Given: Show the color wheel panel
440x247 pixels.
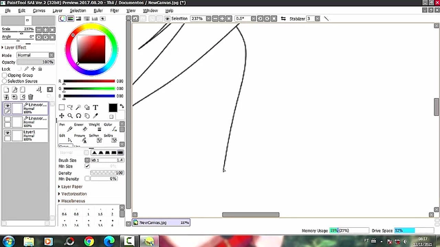Looking at the screenshot, I should point(62,19).
